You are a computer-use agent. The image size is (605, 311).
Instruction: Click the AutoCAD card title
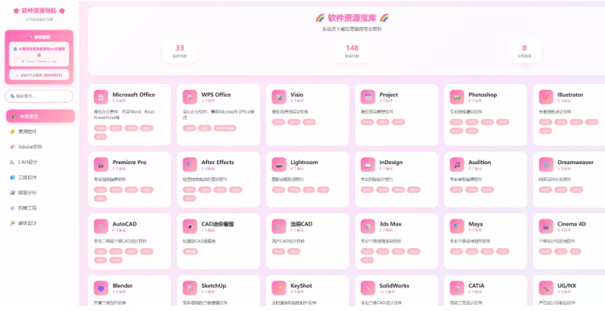(x=124, y=224)
